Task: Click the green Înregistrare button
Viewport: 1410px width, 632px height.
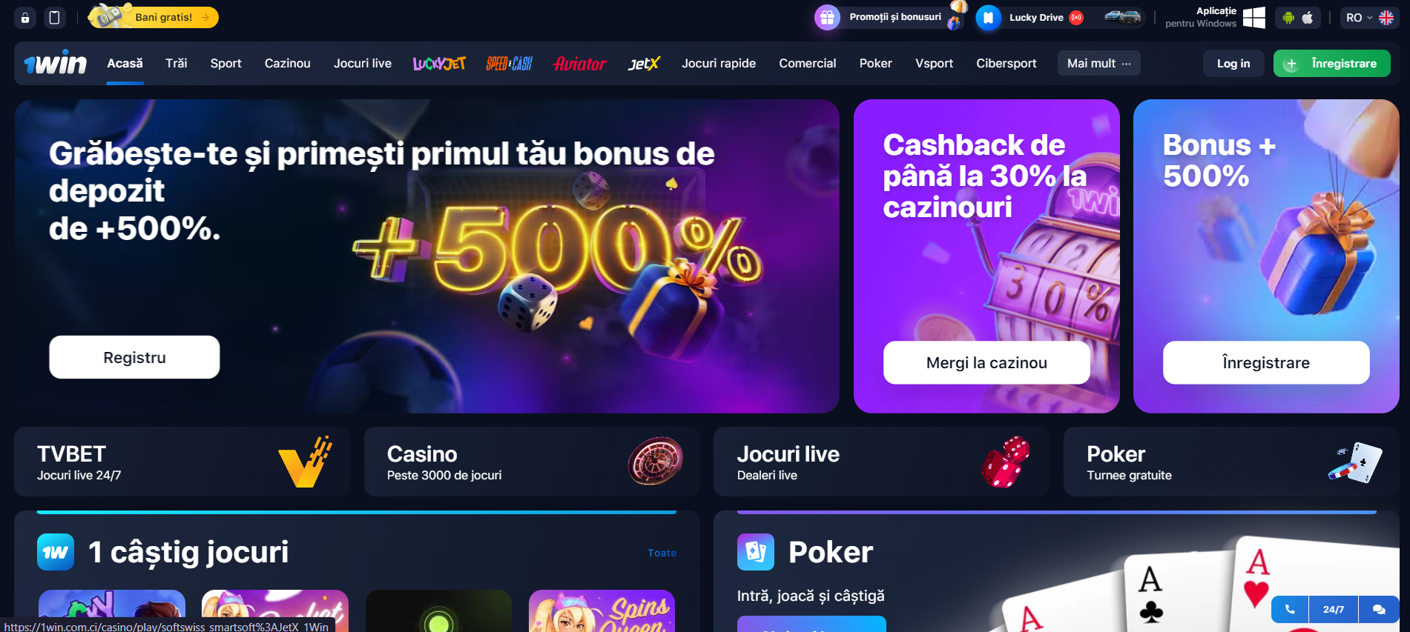Action: (x=1331, y=64)
